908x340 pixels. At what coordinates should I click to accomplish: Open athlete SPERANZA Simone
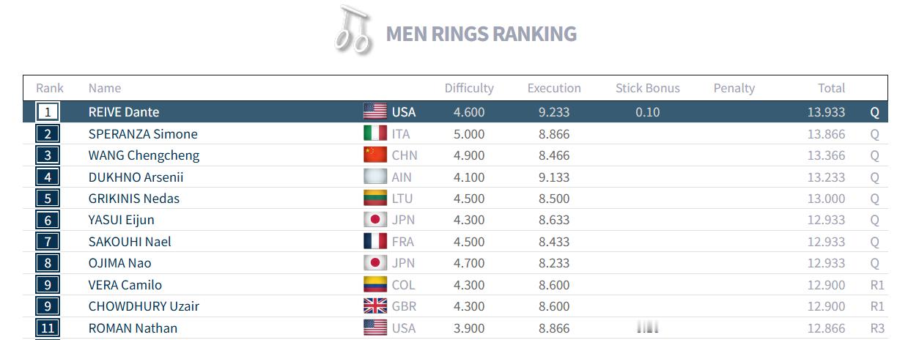click(x=143, y=134)
